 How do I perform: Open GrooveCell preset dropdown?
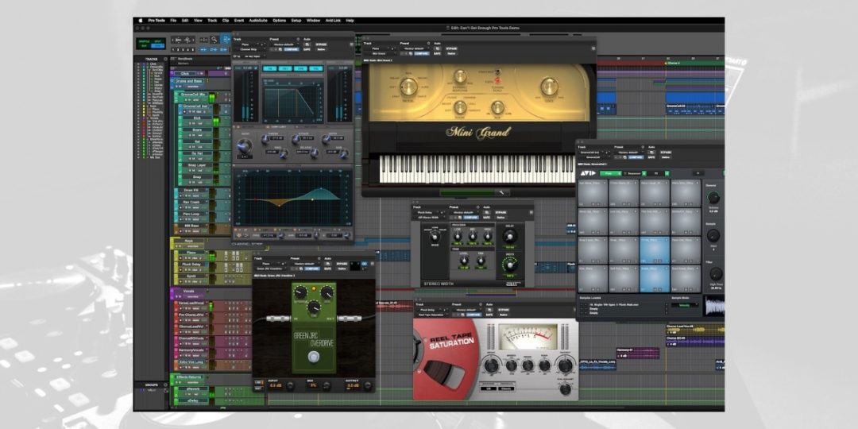coord(628,152)
